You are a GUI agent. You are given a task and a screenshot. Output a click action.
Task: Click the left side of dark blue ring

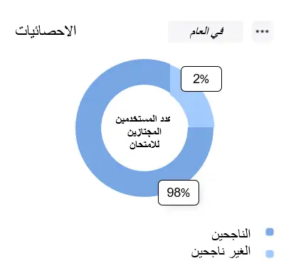(88, 128)
